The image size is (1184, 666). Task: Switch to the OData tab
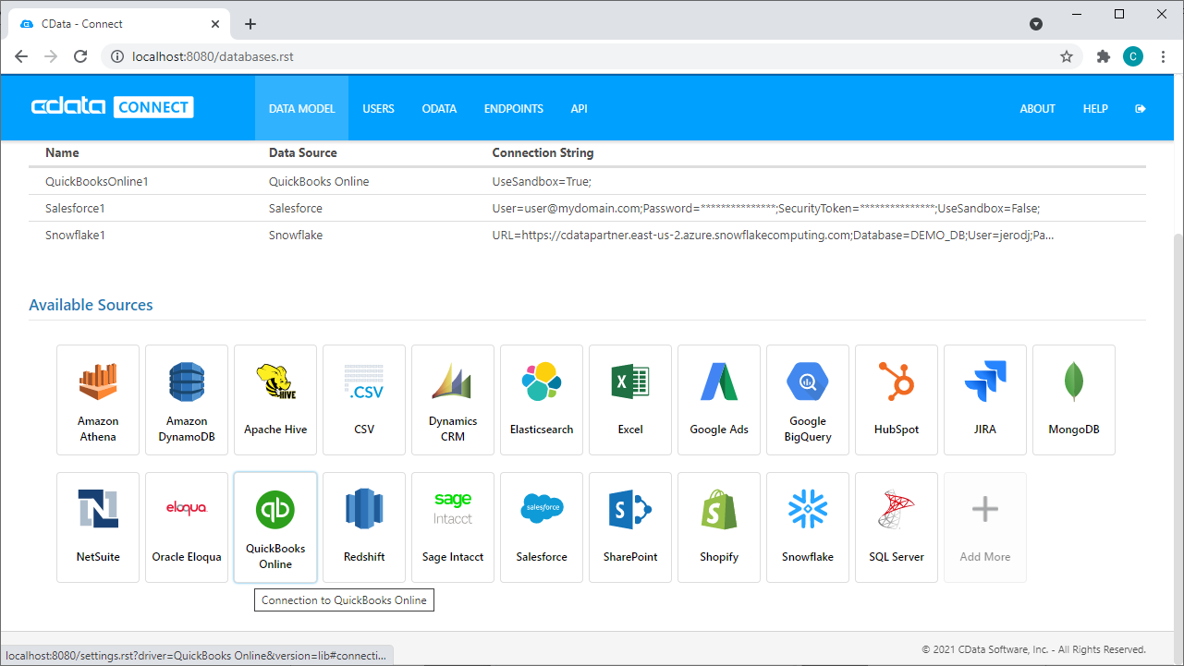[x=439, y=108]
